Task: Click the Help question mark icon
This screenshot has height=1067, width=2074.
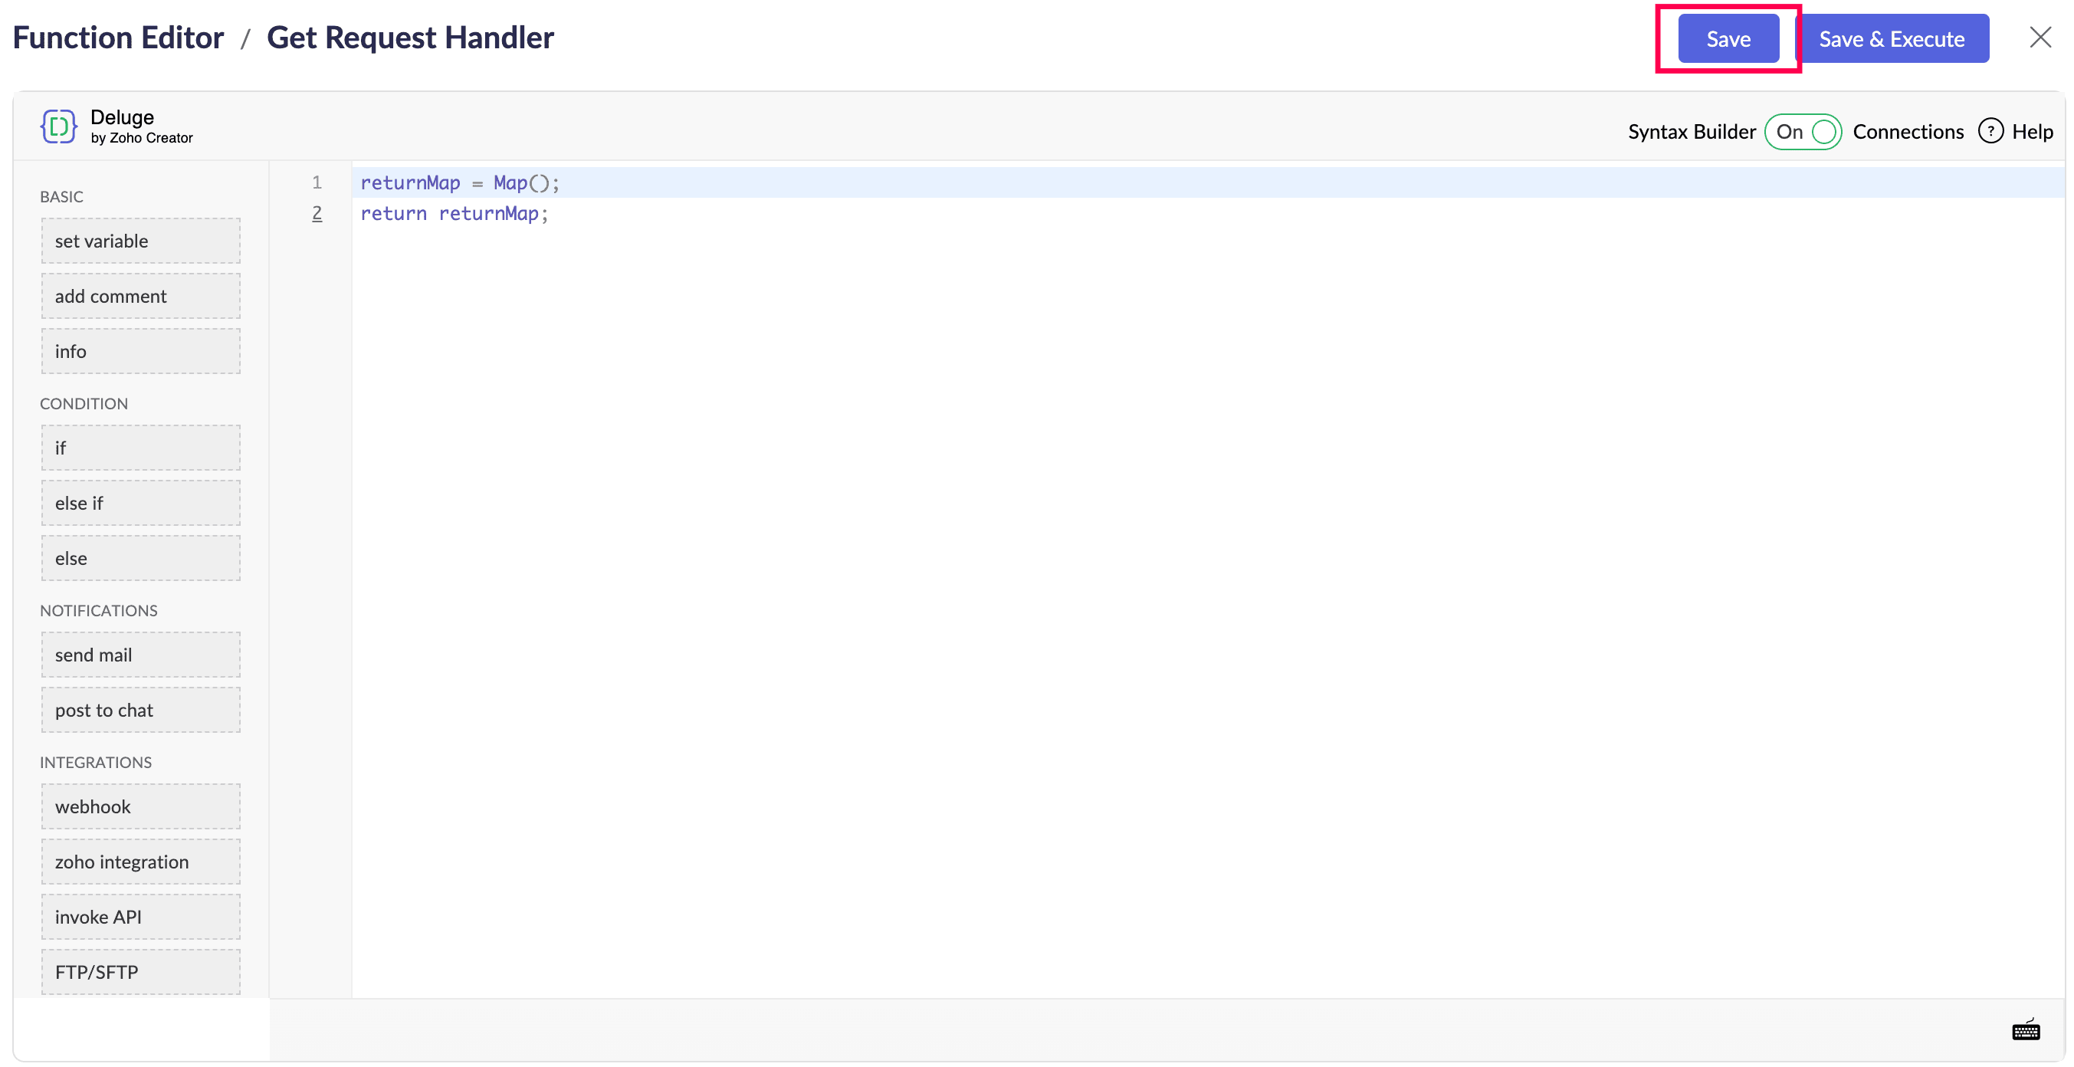Action: click(x=1990, y=130)
